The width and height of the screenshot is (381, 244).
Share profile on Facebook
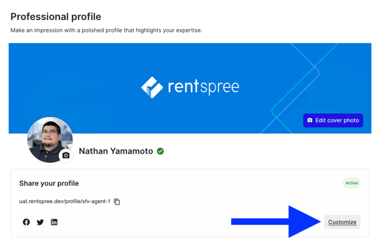(x=26, y=222)
